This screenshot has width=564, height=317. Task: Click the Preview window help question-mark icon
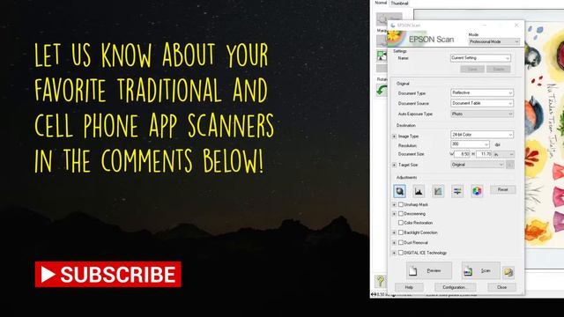(380, 281)
